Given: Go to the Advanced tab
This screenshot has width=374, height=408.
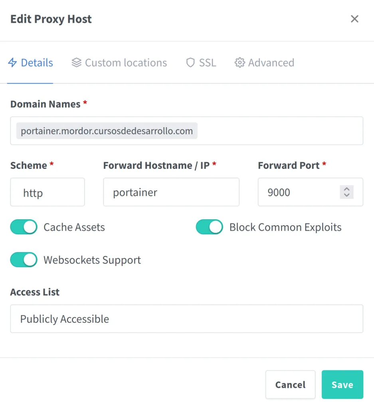Looking at the screenshot, I should 271,63.
